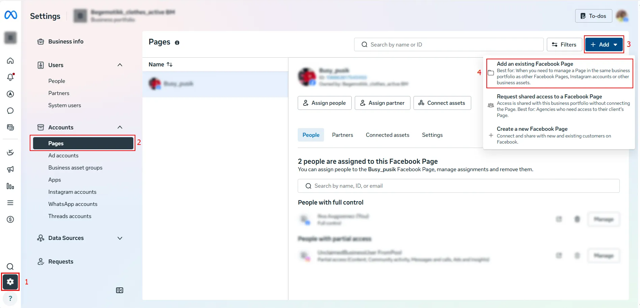Open the To-dos button
Image resolution: width=640 pixels, height=308 pixels.
[593, 16]
